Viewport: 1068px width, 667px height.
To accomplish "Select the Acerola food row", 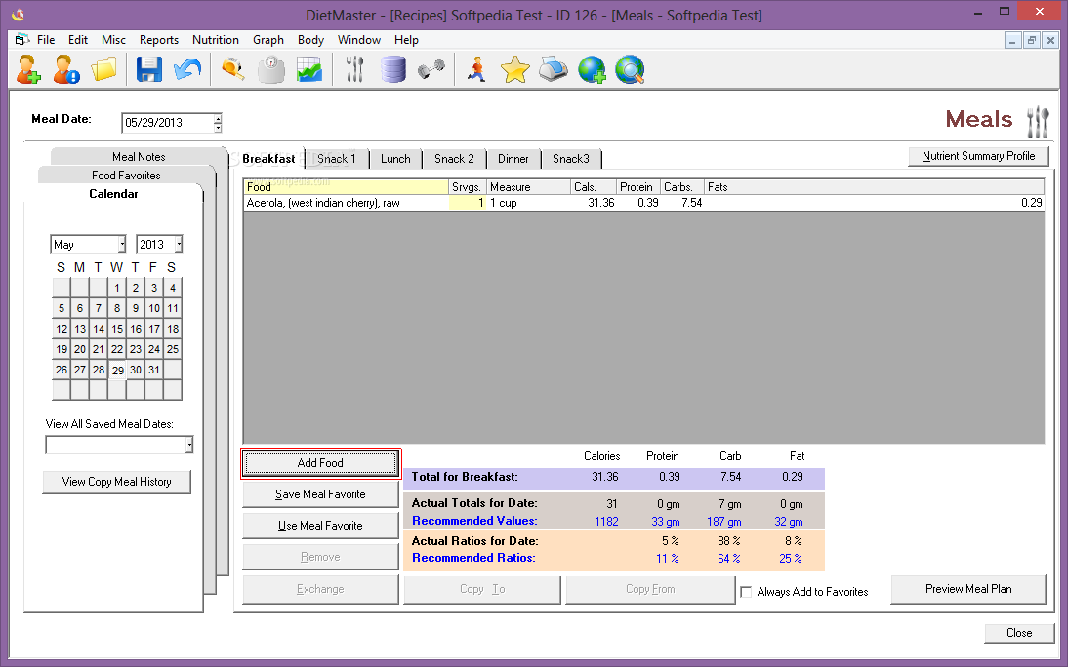I will pyautogui.click(x=643, y=203).
